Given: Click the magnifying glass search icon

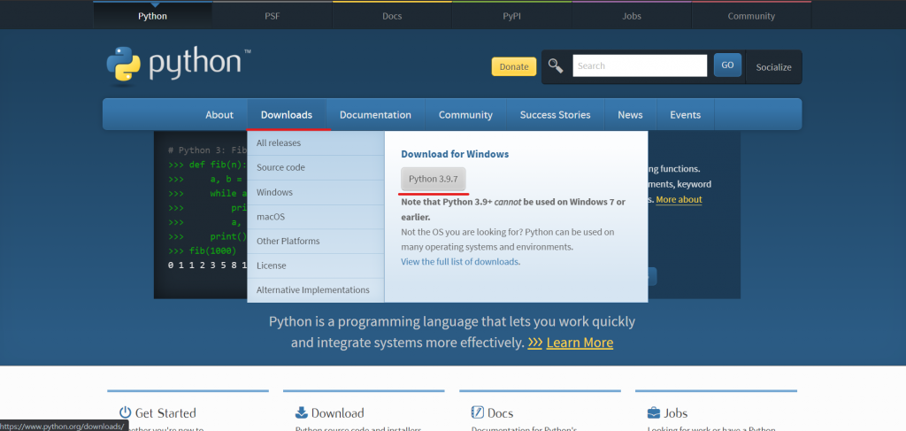Looking at the screenshot, I should click(x=556, y=65).
